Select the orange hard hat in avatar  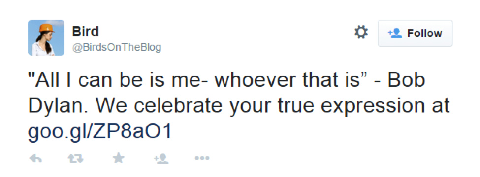tap(46, 28)
